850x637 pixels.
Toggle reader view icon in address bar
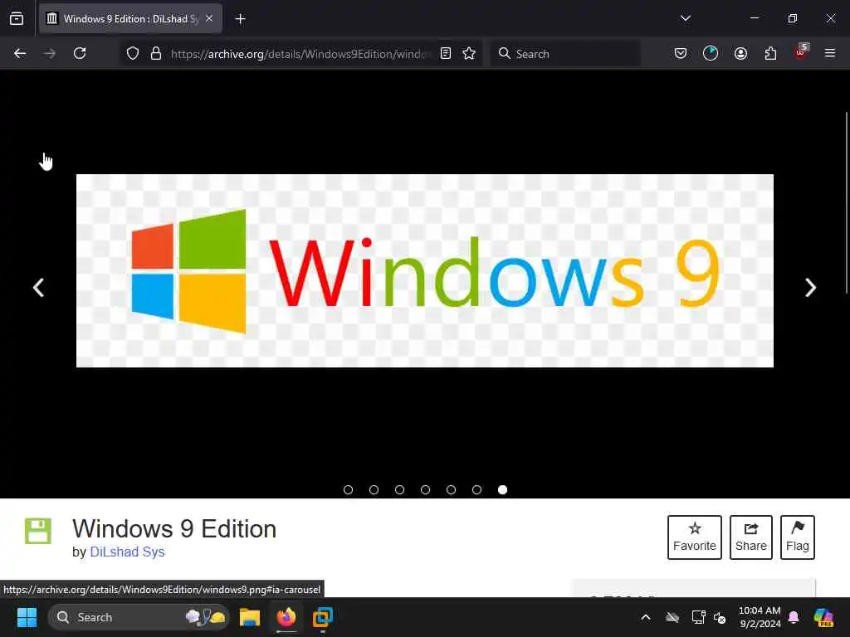point(446,53)
